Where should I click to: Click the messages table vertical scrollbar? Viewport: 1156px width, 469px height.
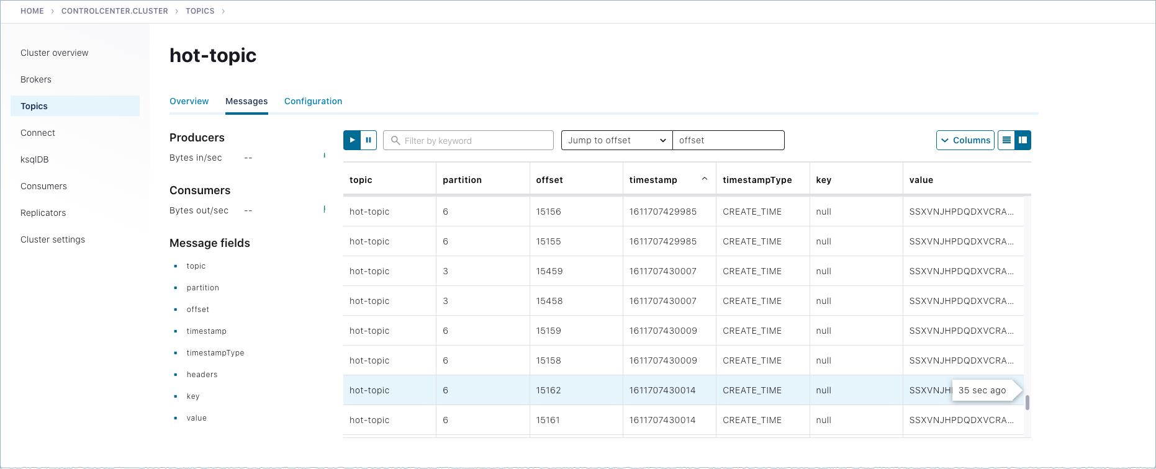(x=1027, y=403)
